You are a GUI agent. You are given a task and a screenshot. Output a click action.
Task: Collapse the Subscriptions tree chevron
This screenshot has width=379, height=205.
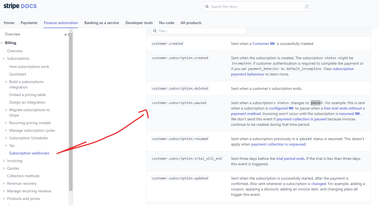pos(4,58)
